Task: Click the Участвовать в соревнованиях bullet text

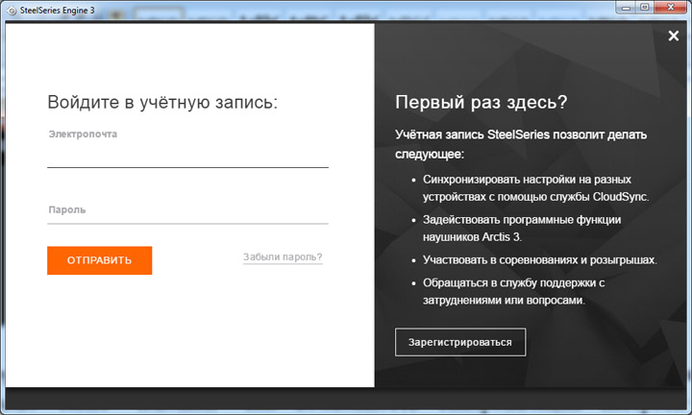Action: [540, 259]
